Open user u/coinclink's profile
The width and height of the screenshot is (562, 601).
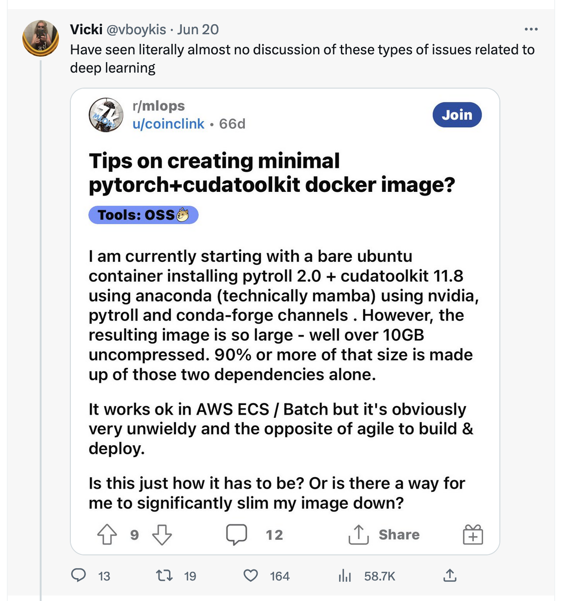168,124
